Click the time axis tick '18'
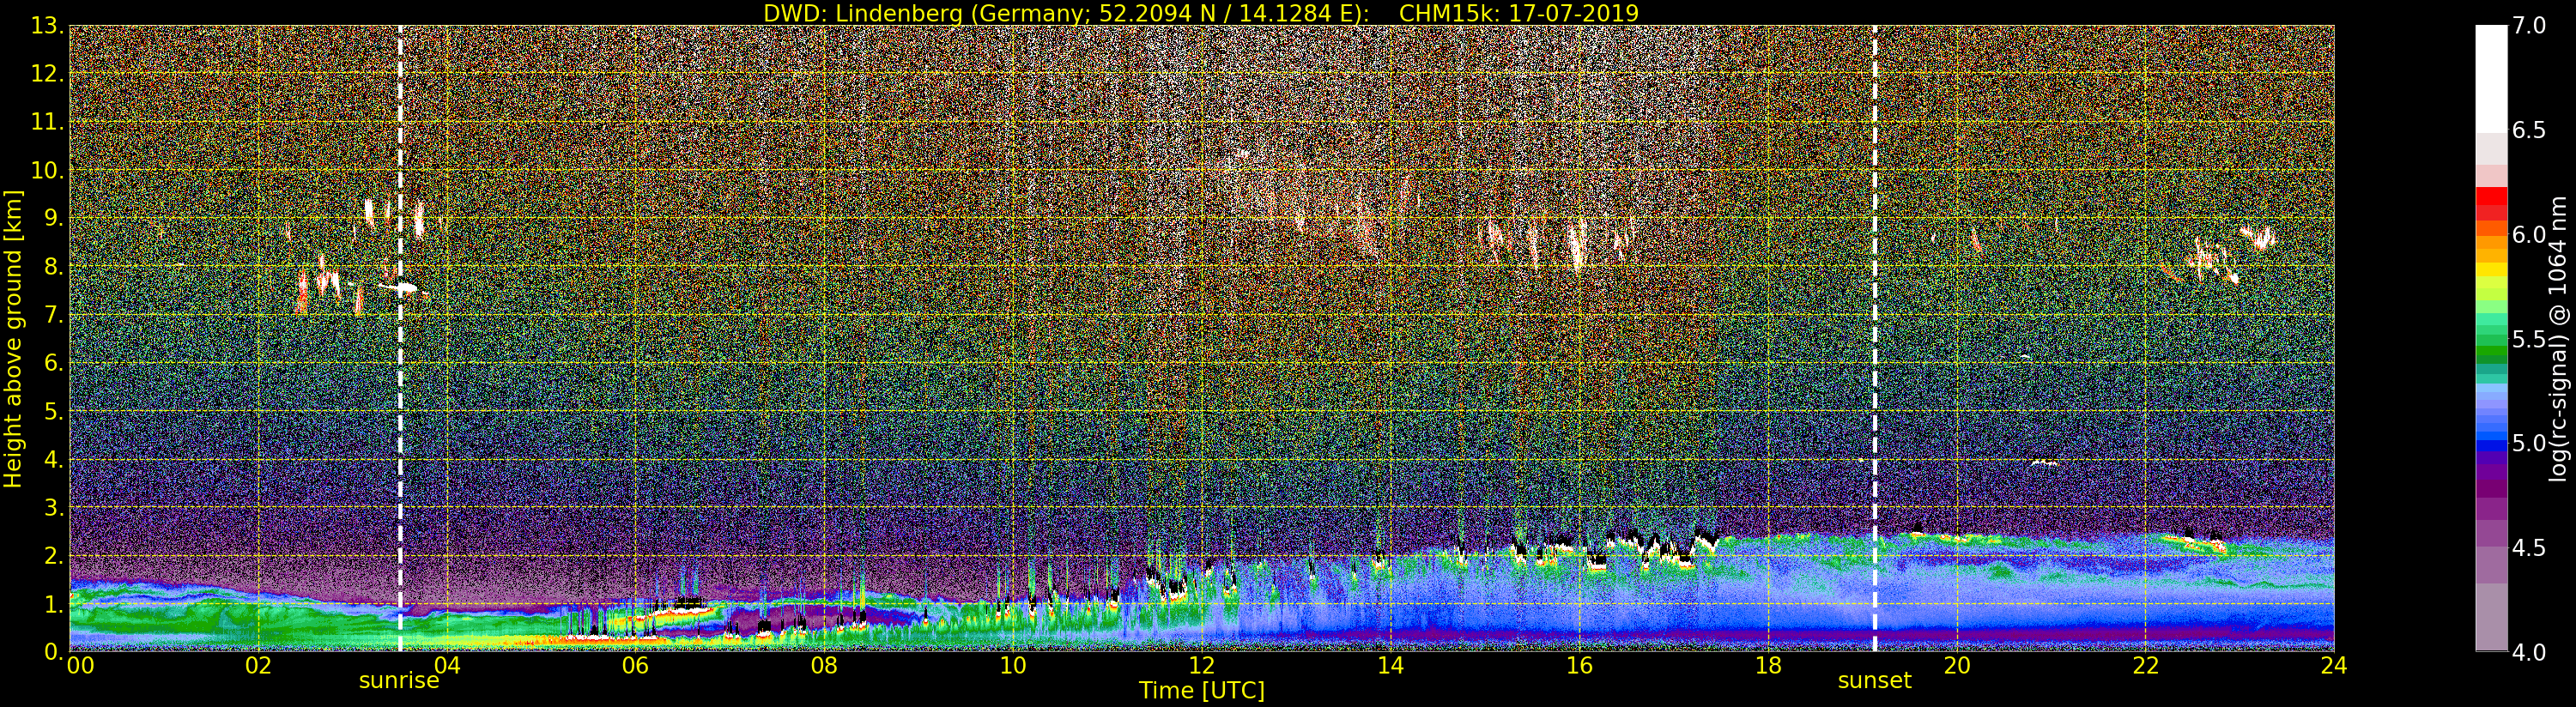Viewport: 2576px width, 707px height. pyautogui.click(x=1768, y=665)
